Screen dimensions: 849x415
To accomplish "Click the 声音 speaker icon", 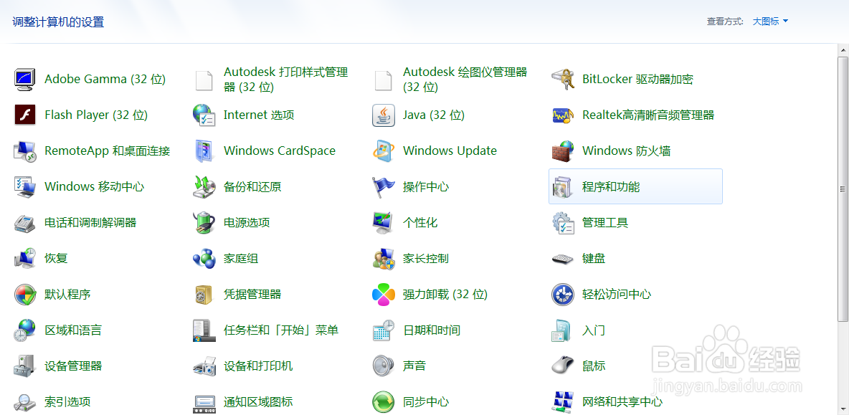I will pyautogui.click(x=384, y=366).
